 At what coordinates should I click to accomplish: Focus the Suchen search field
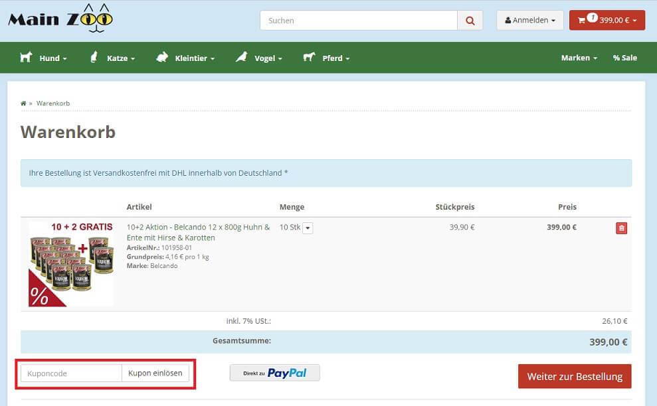(359, 20)
